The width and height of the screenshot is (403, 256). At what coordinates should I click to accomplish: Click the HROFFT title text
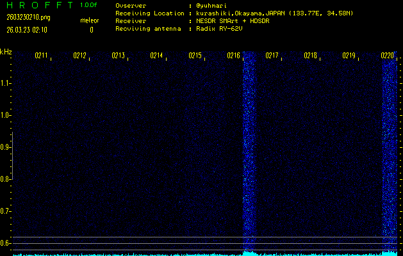click(40, 5)
